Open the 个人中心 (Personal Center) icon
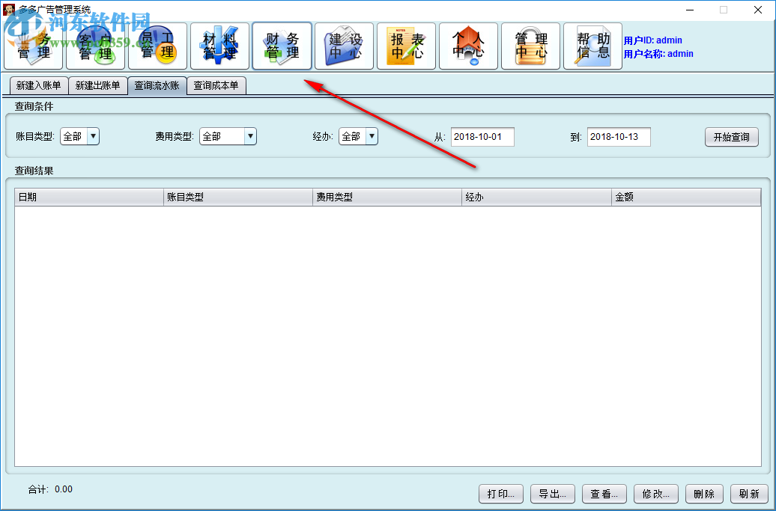 tap(468, 46)
